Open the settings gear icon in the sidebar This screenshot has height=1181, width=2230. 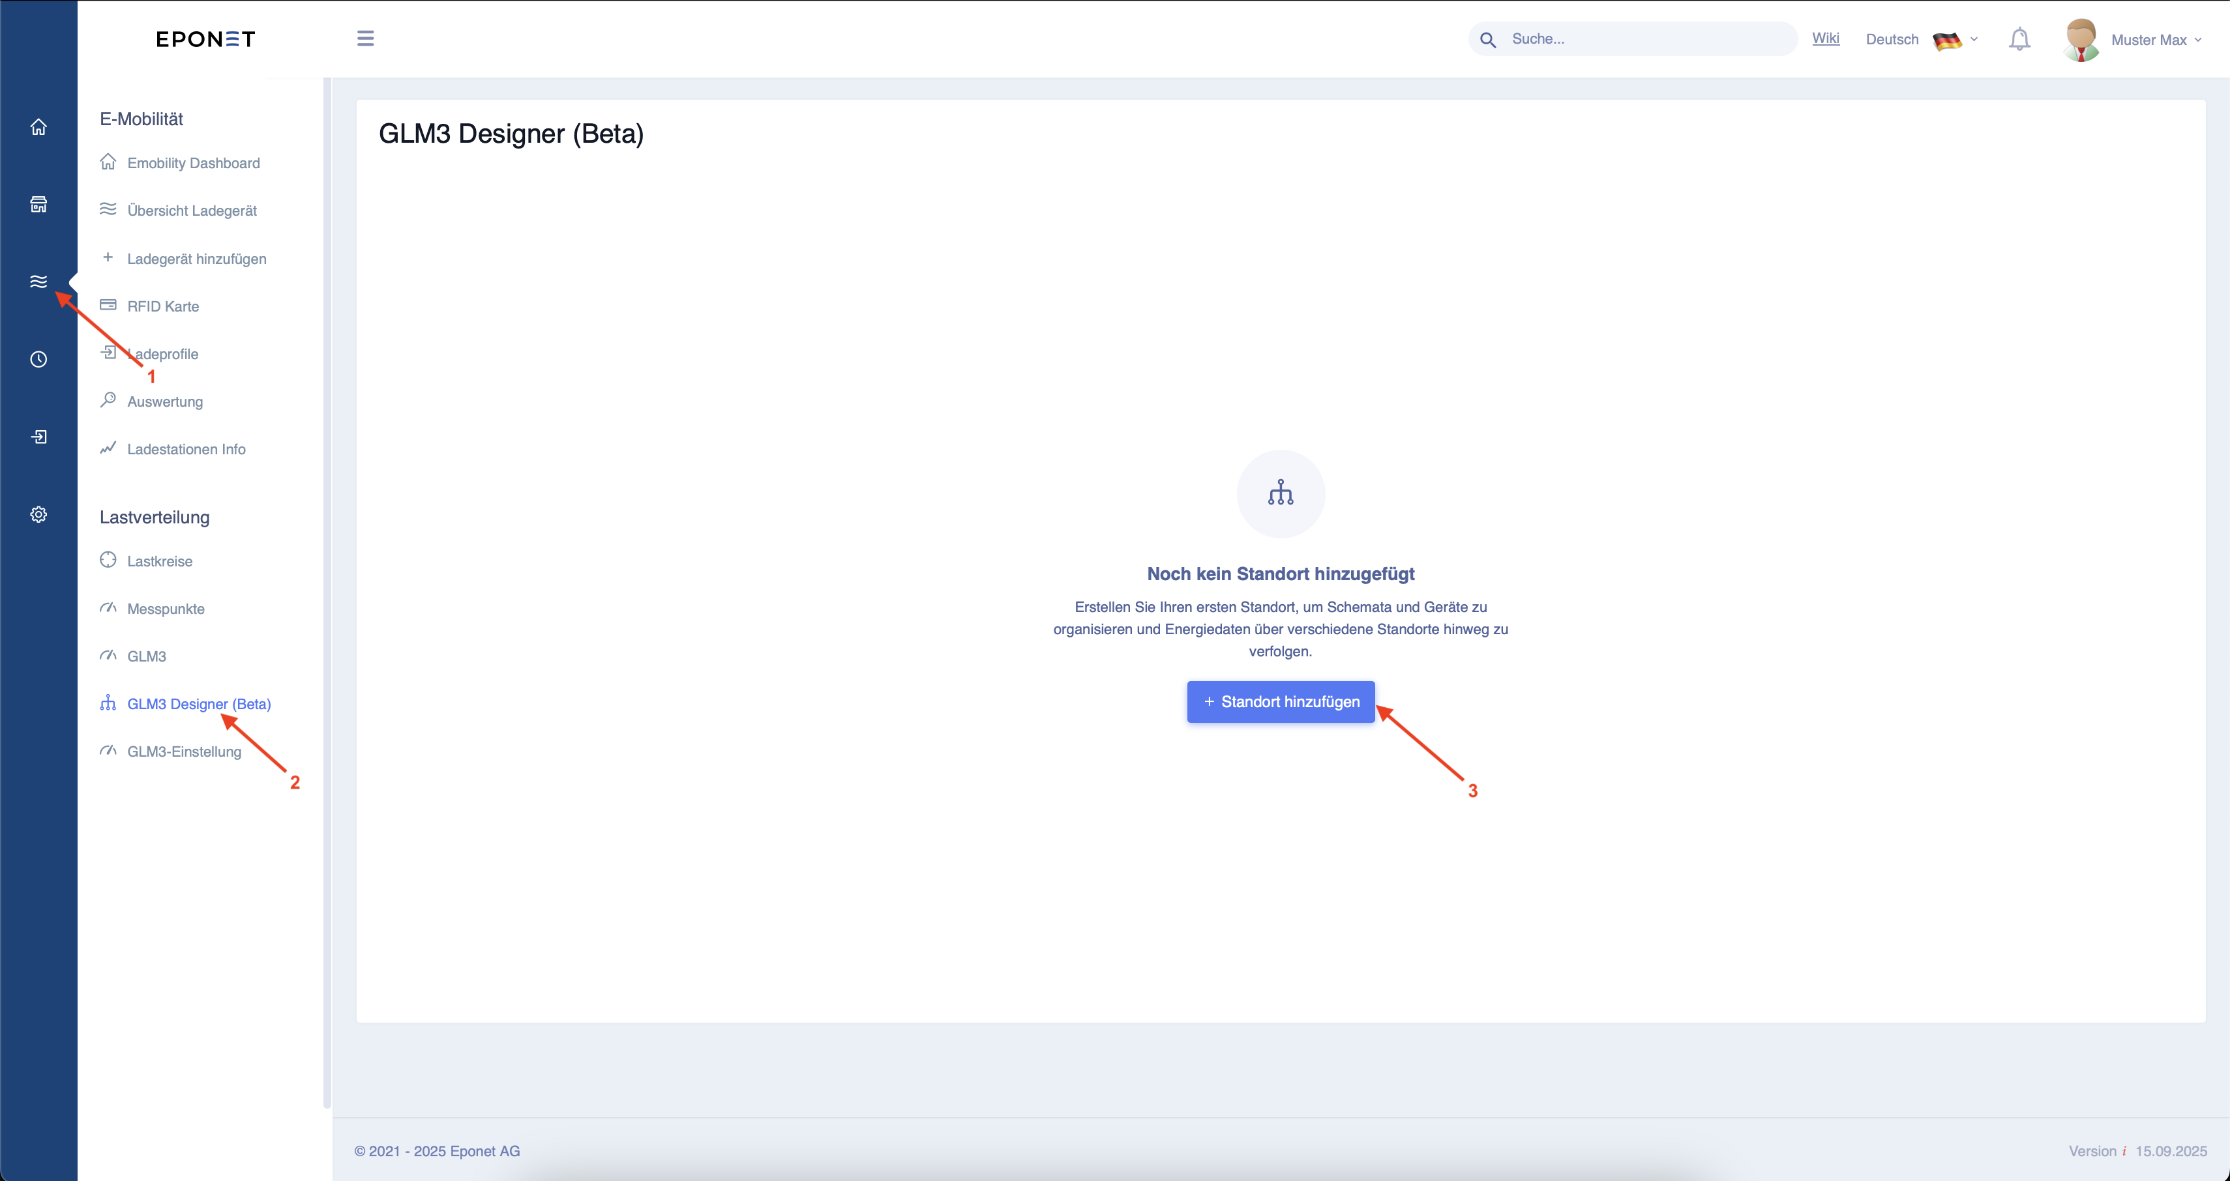(x=38, y=514)
